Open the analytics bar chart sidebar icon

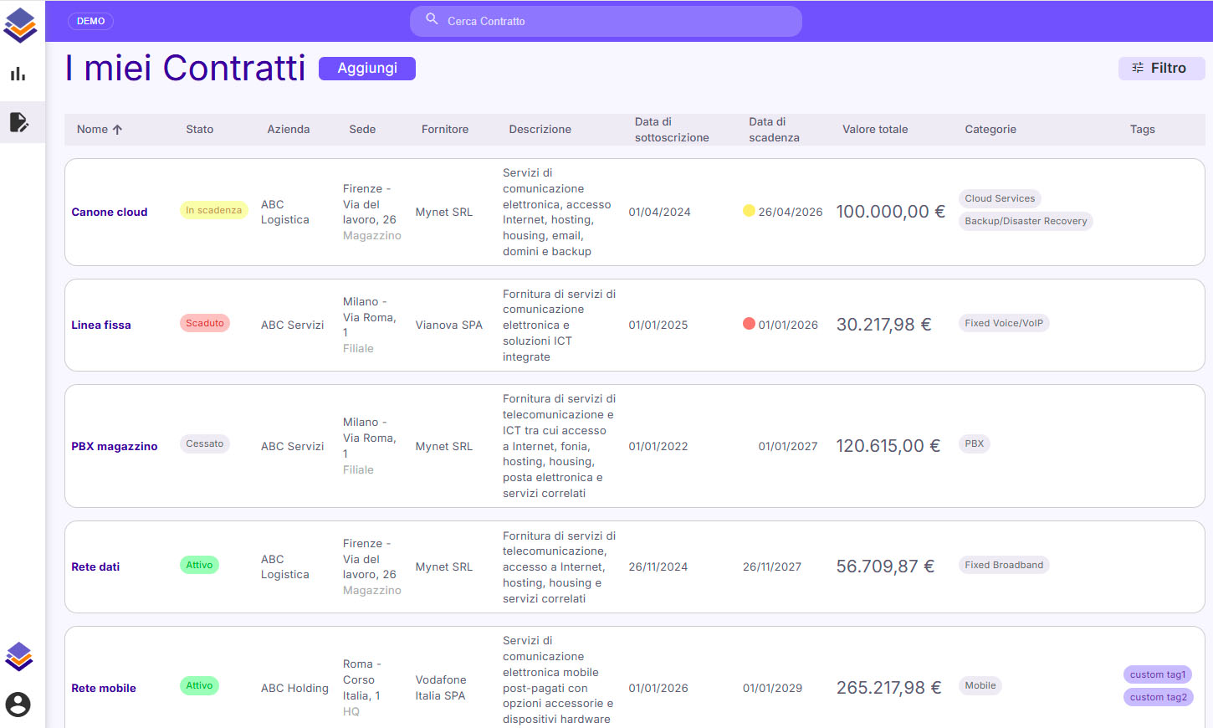tap(18, 74)
